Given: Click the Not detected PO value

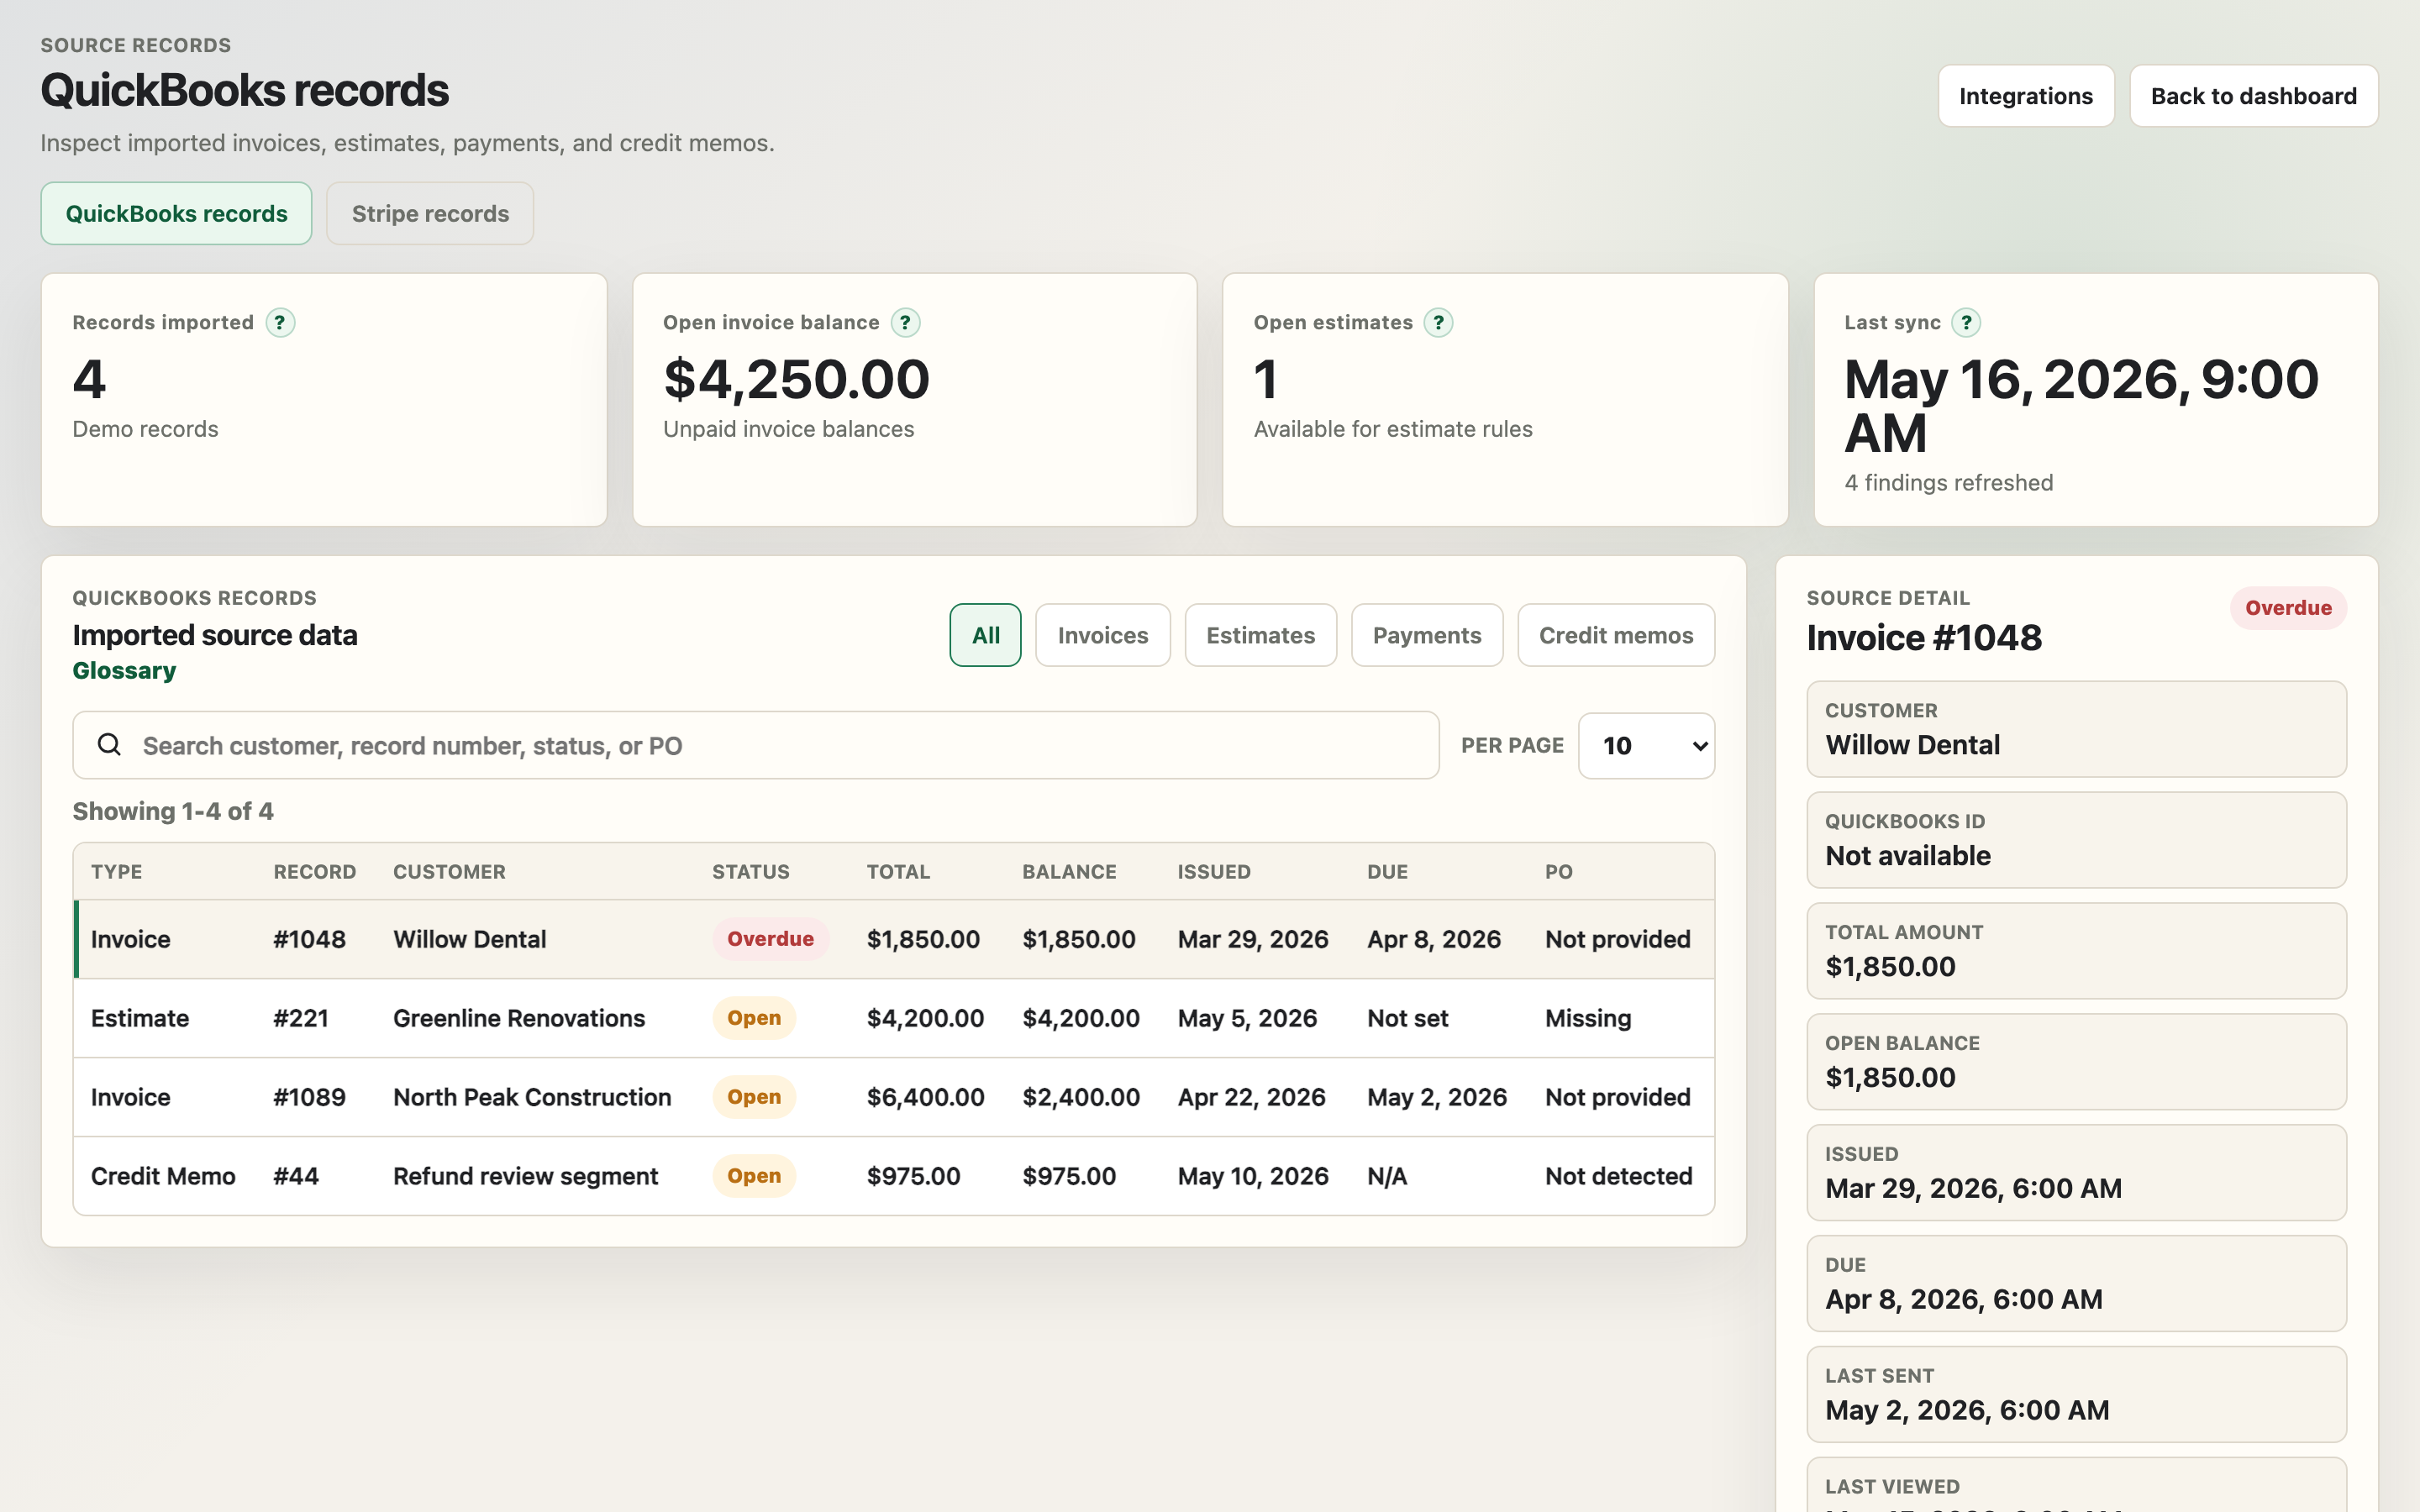Looking at the screenshot, I should (x=1618, y=1176).
